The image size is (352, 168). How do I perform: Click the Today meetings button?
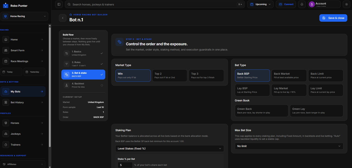tap(12, 72)
